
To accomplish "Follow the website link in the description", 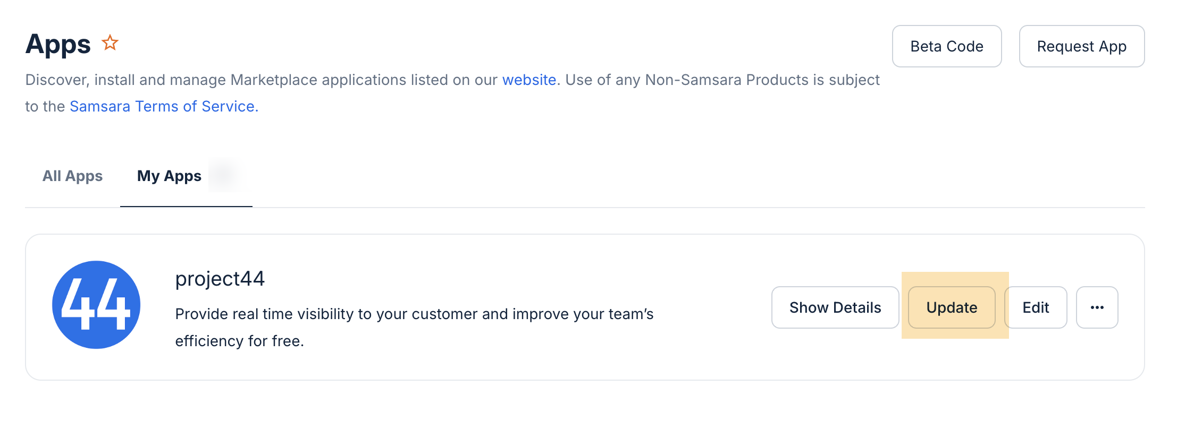I will 529,80.
